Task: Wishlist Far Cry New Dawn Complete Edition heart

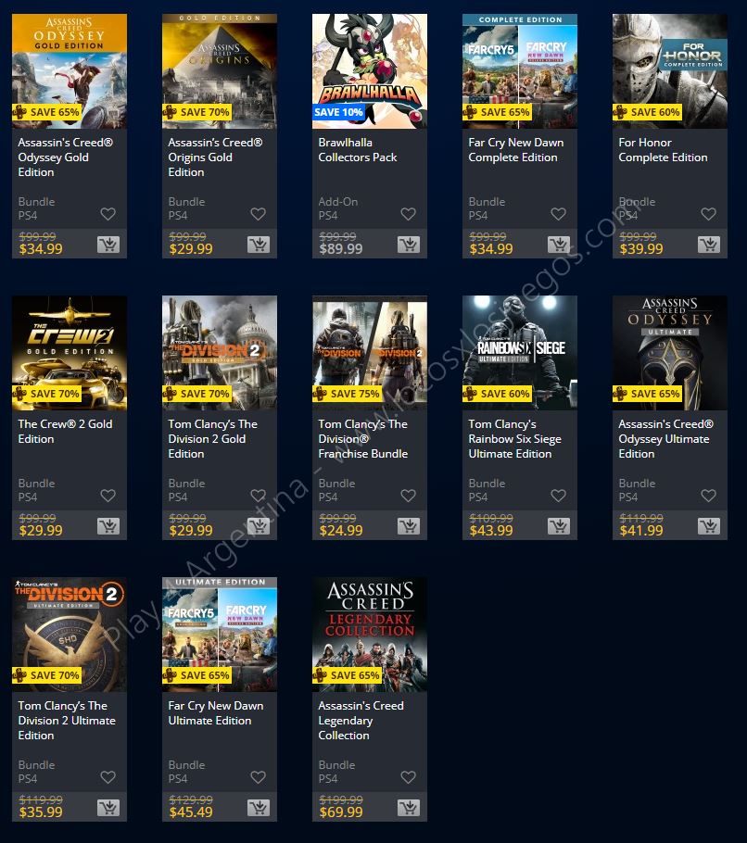Action: (x=558, y=214)
